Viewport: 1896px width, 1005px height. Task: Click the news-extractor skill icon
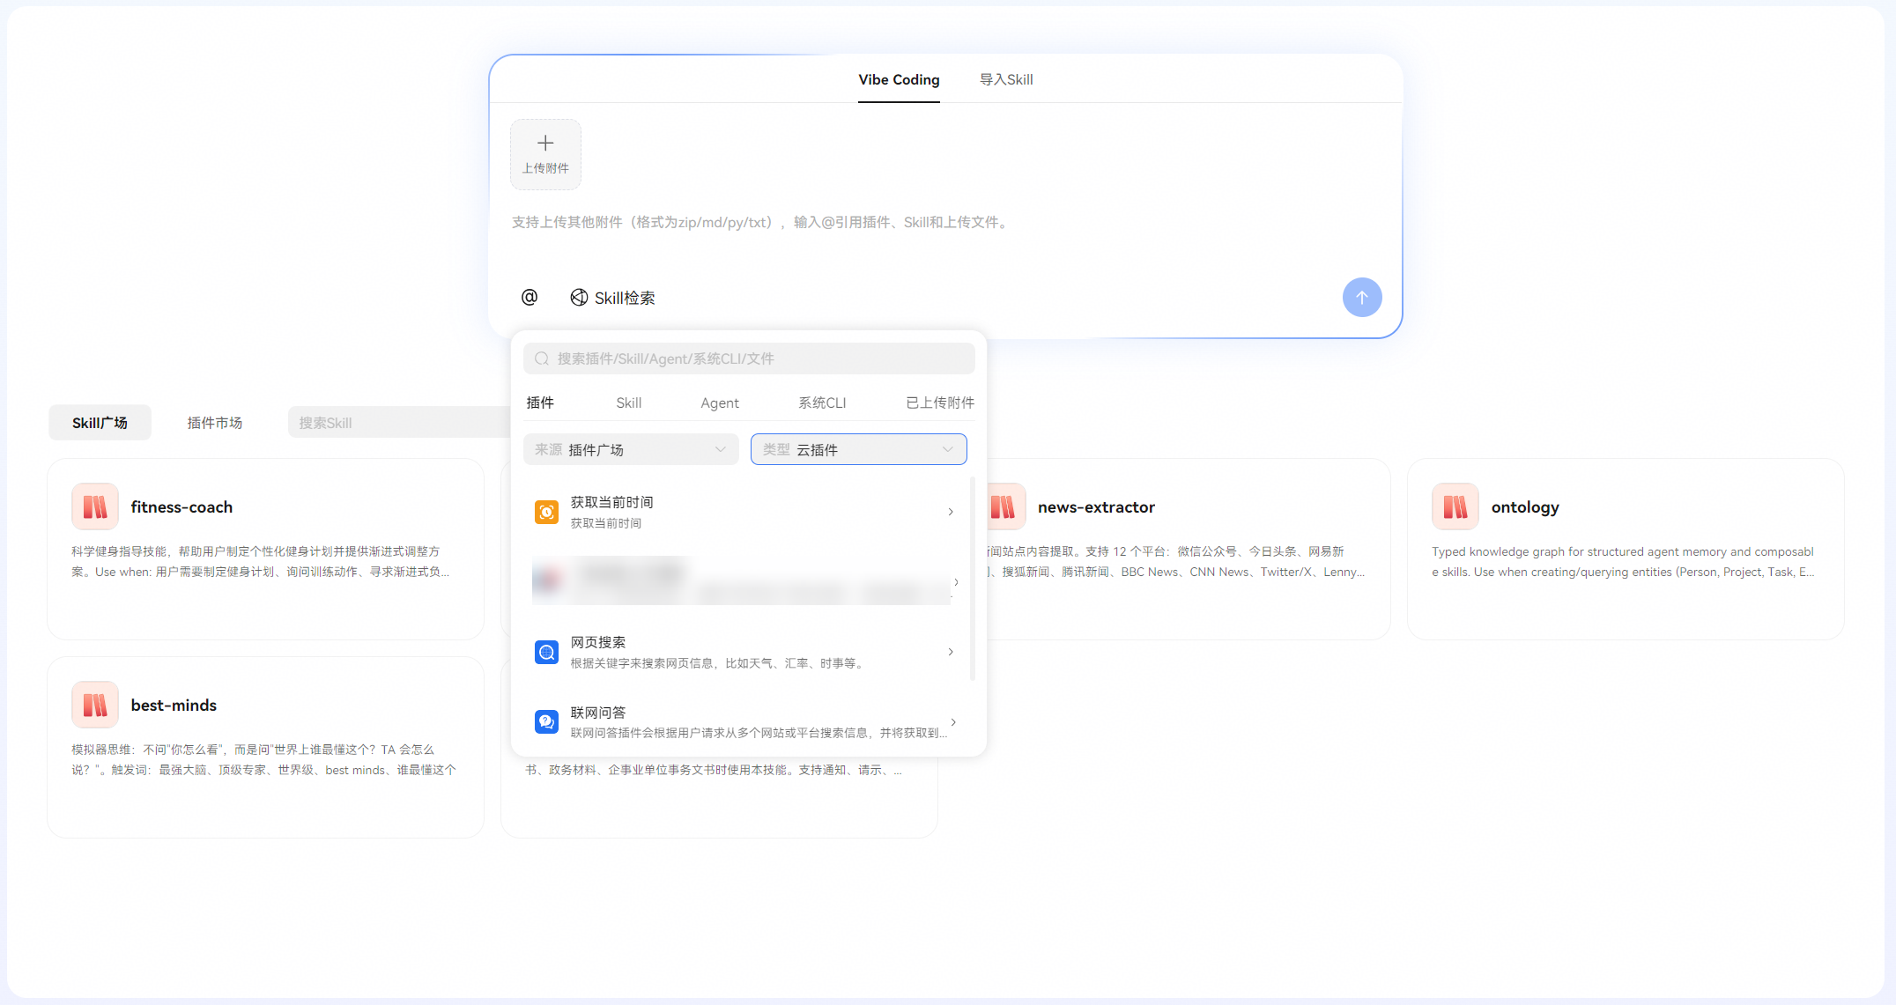pyautogui.click(x=1004, y=506)
